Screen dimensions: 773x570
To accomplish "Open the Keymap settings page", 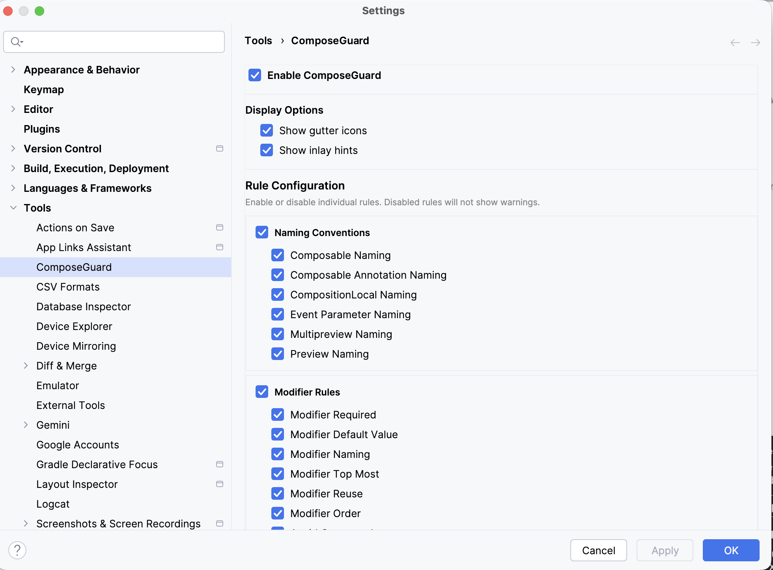I will (x=44, y=90).
